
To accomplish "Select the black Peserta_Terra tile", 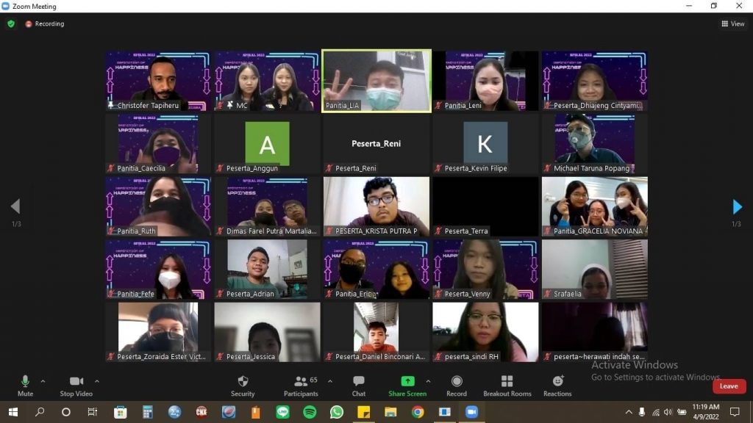I will pos(485,206).
